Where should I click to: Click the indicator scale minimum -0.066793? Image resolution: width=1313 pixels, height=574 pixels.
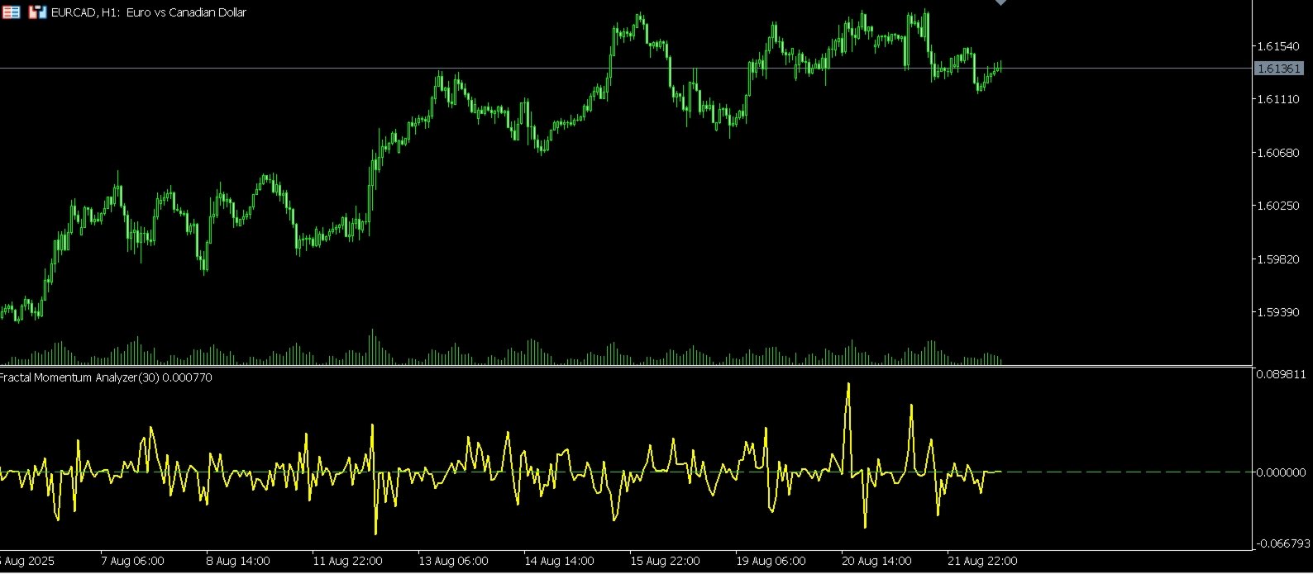[x=1283, y=543]
